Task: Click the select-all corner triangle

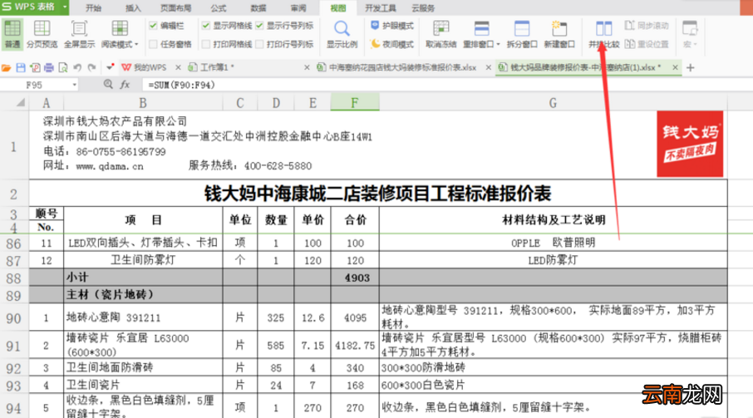Action: coord(21,103)
